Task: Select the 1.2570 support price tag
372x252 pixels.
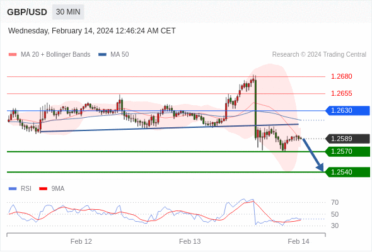Action: click(x=347, y=151)
